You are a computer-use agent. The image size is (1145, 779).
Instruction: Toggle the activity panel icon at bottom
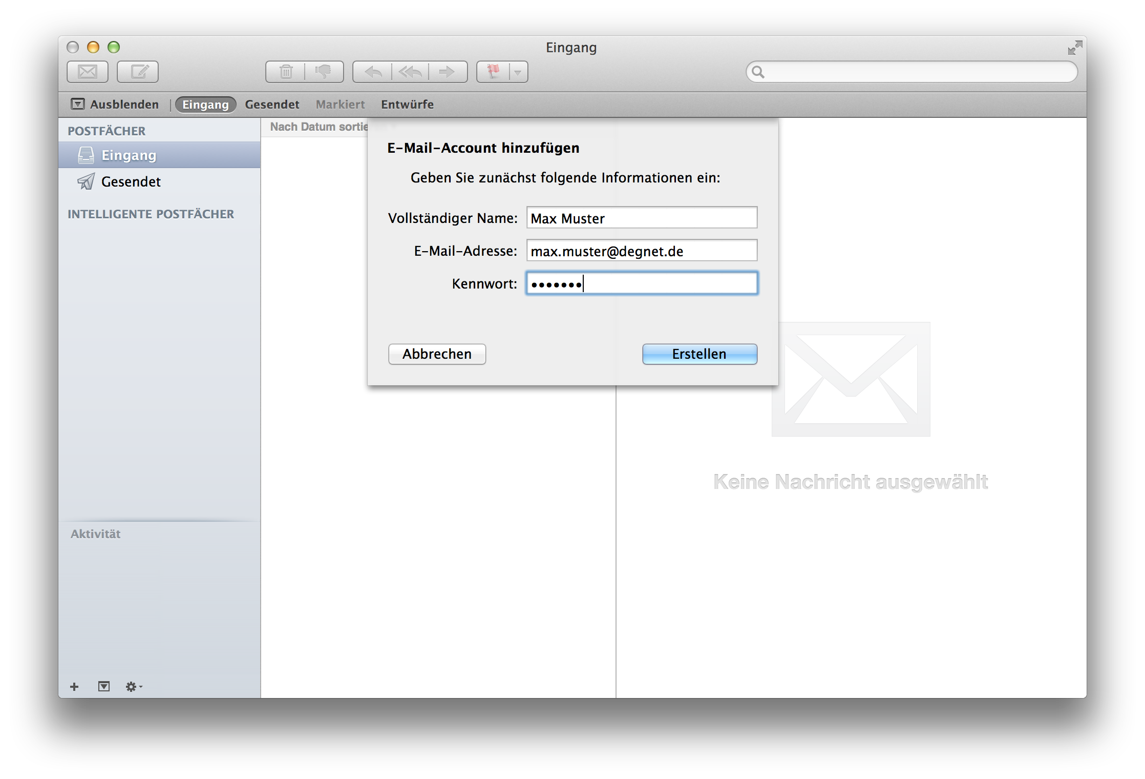(x=104, y=686)
